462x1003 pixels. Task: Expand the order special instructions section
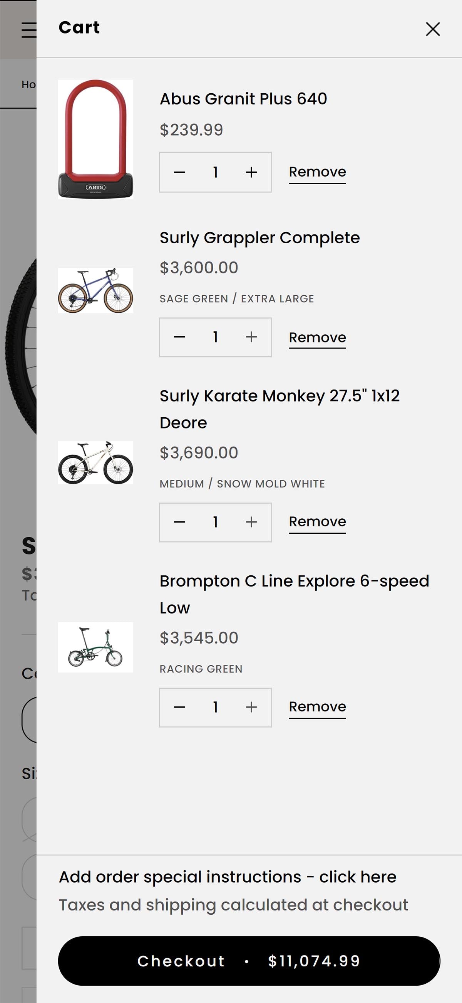tap(228, 877)
